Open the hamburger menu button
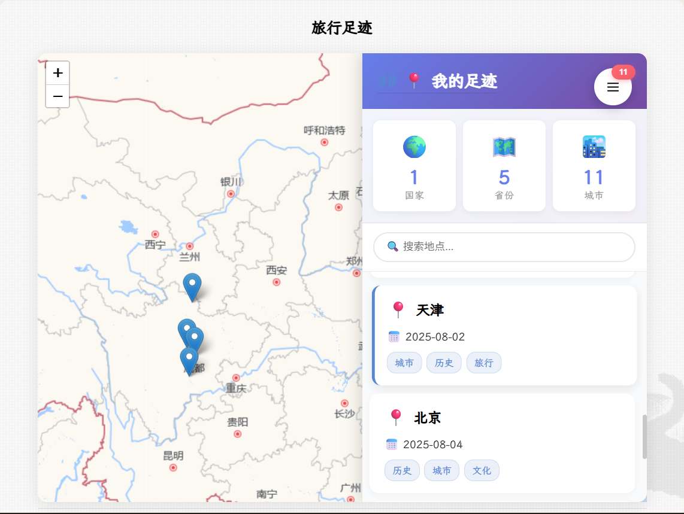 (x=613, y=87)
